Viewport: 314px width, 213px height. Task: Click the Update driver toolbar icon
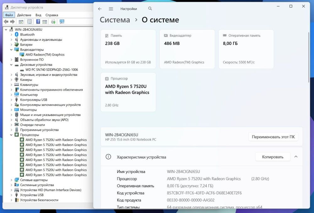53,22
